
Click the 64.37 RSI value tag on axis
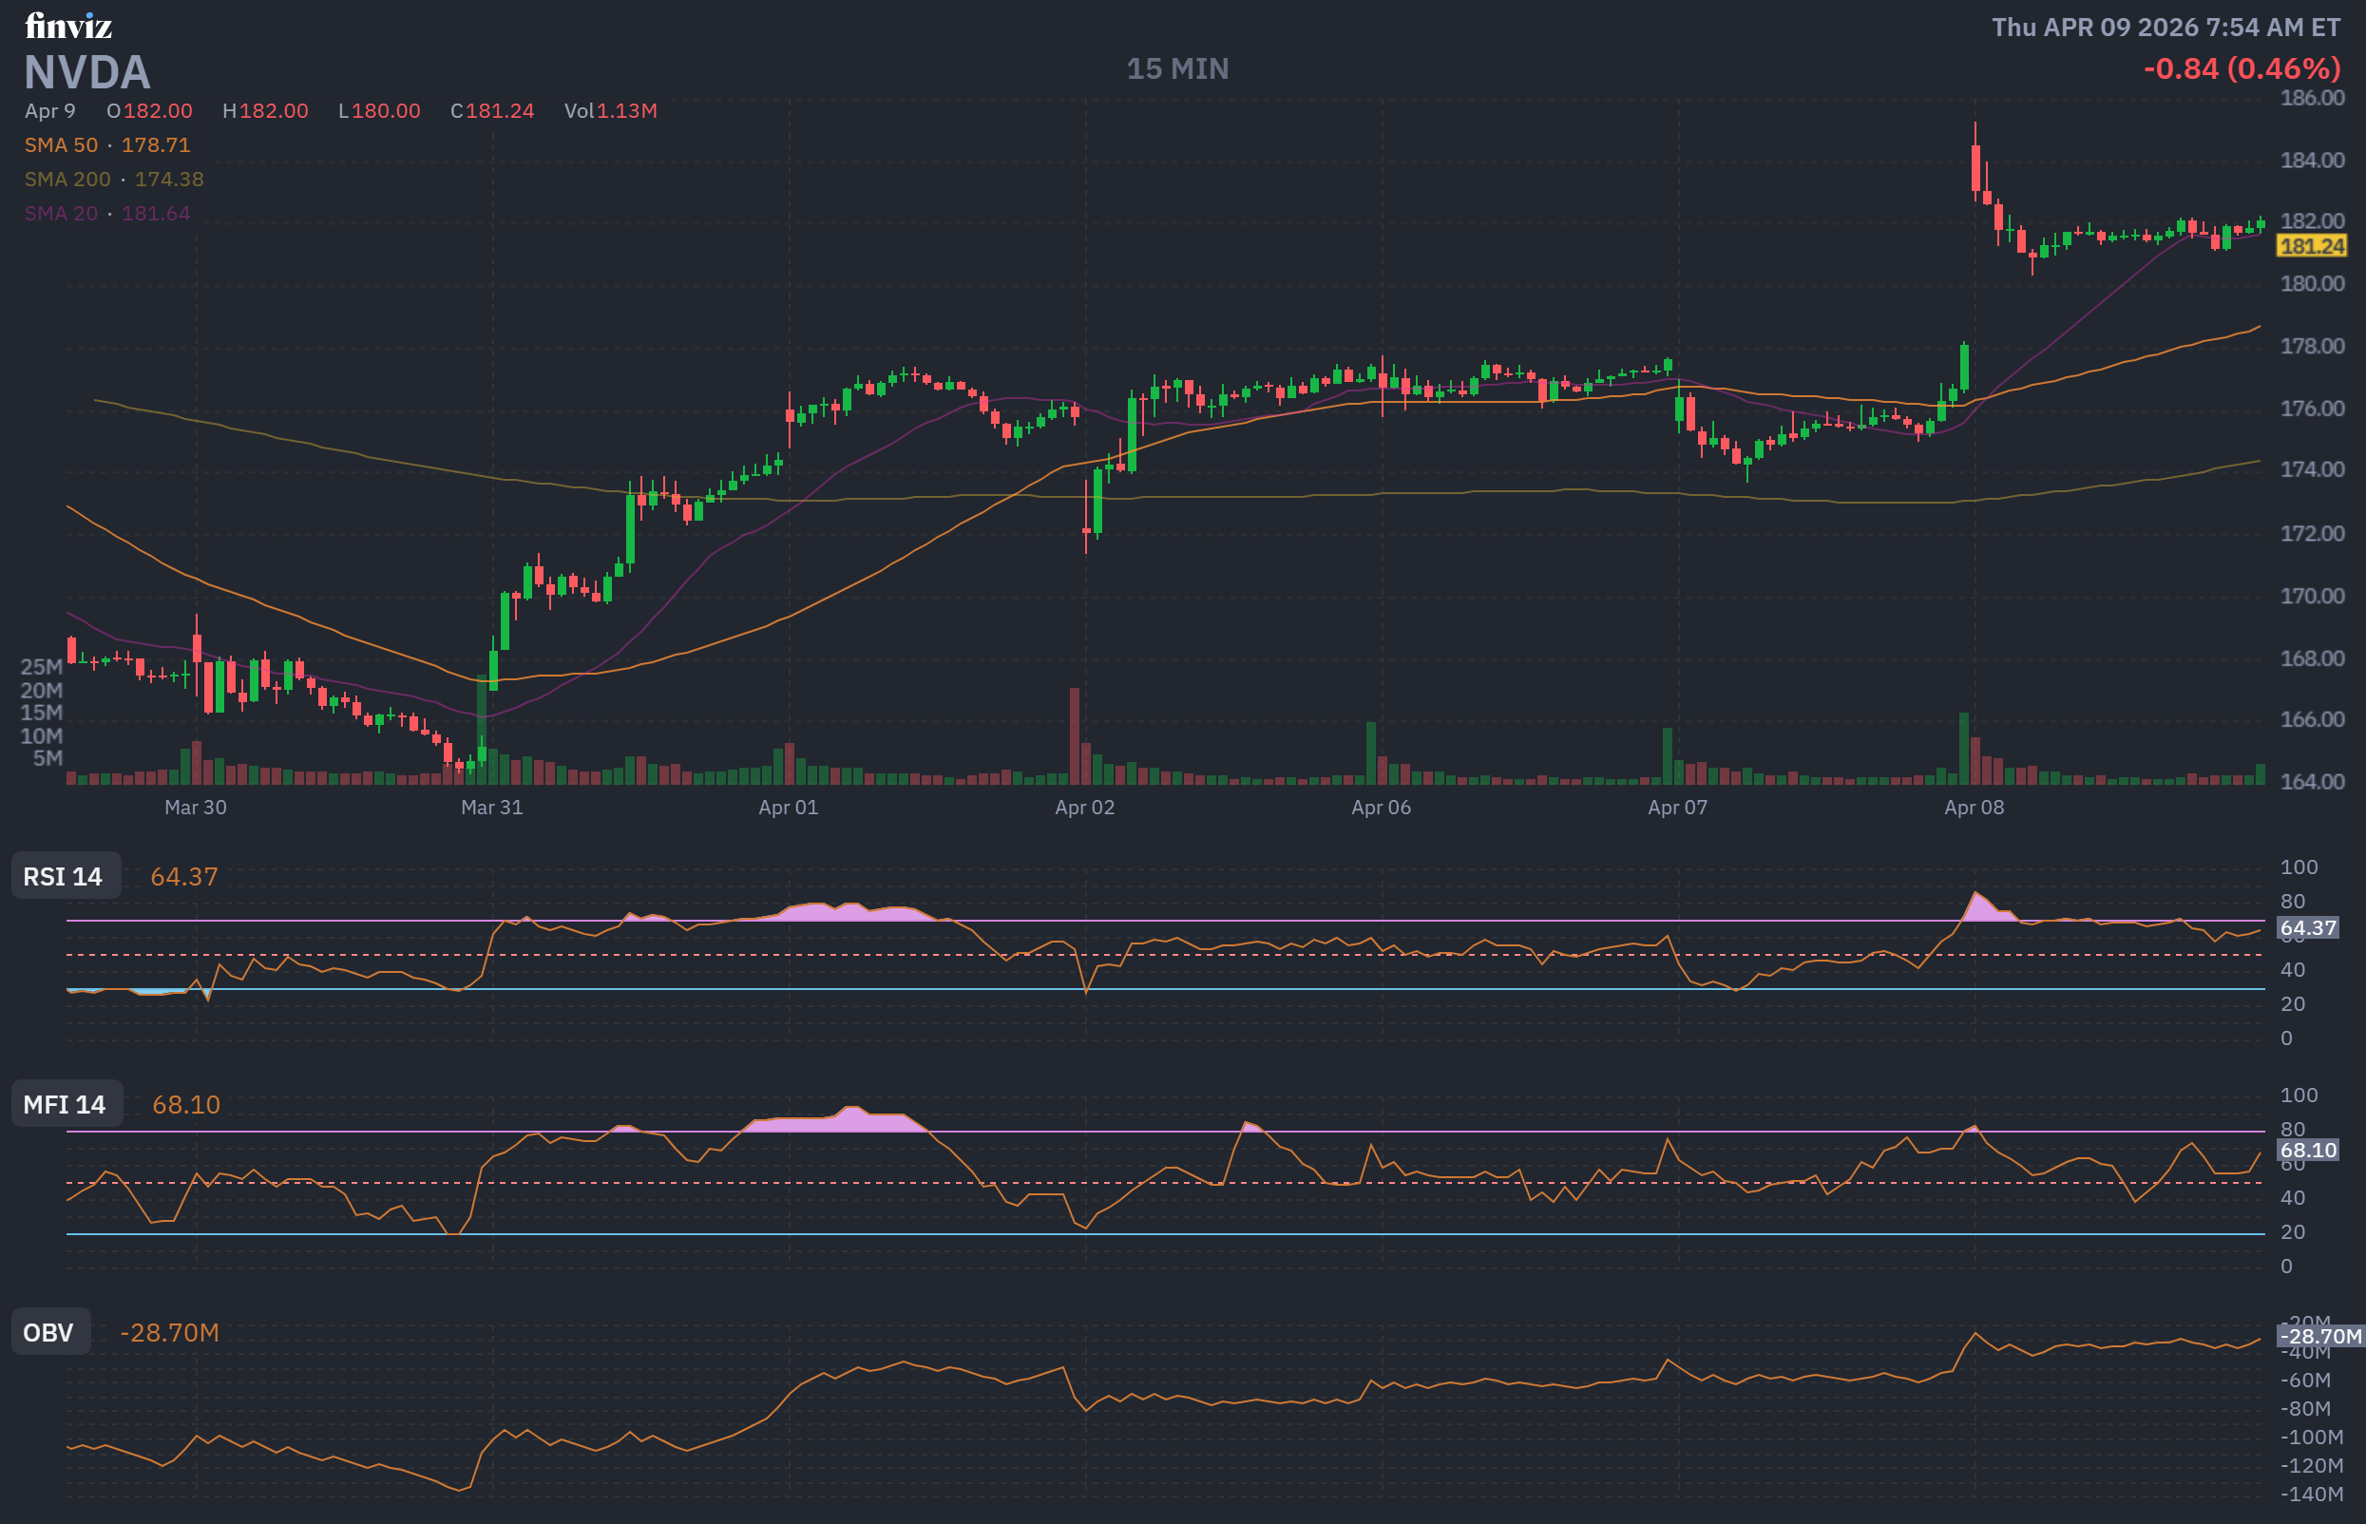pos(2307,928)
